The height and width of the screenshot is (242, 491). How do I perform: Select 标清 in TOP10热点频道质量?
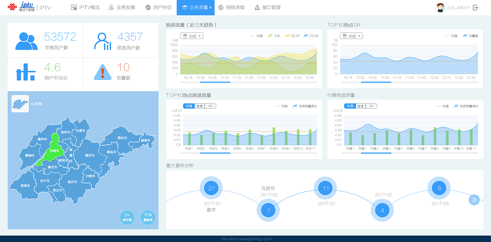[189, 106]
